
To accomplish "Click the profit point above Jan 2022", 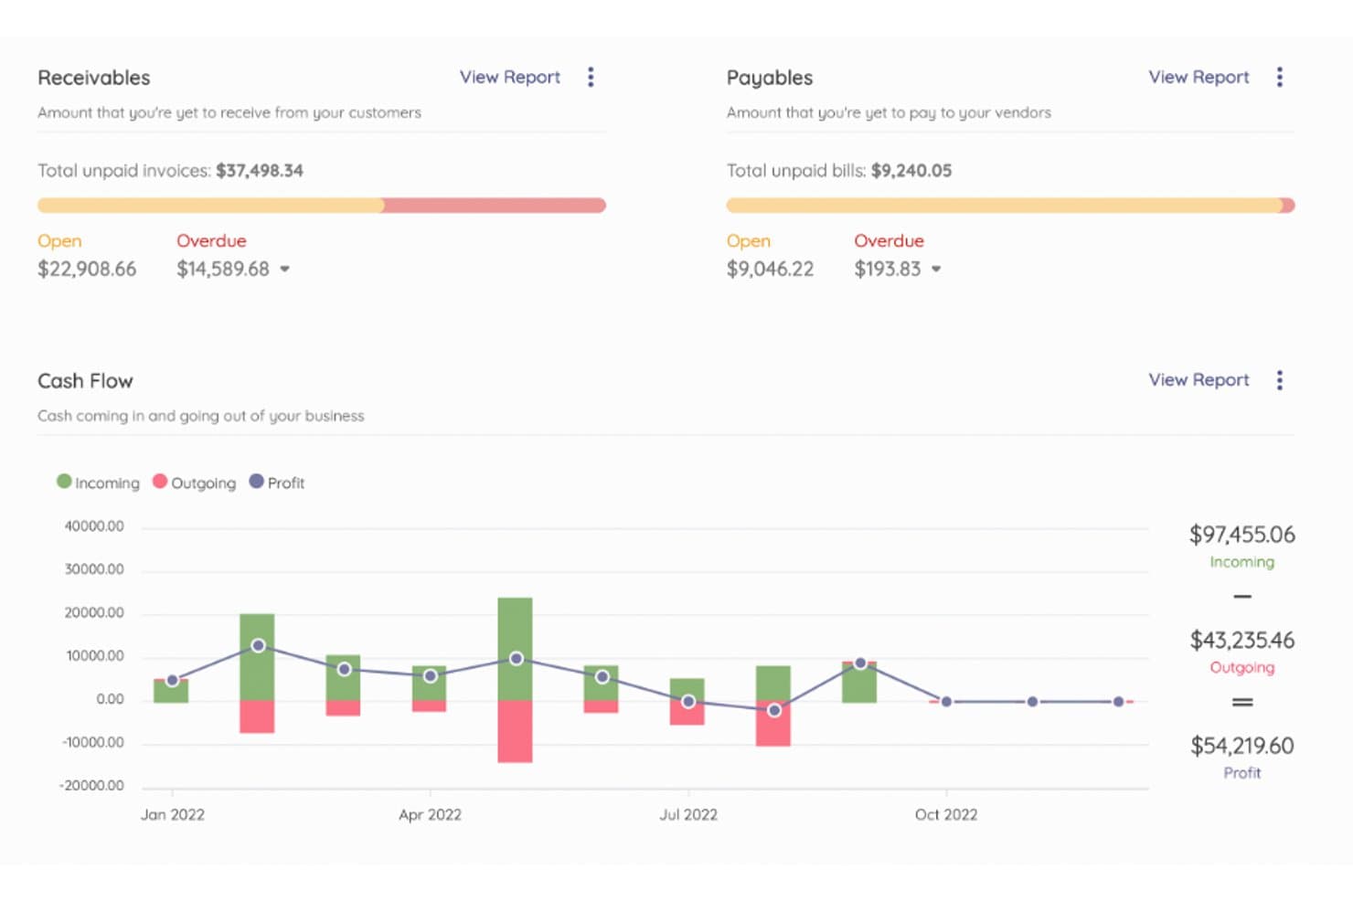I will pyautogui.click(x=172, y=681).
